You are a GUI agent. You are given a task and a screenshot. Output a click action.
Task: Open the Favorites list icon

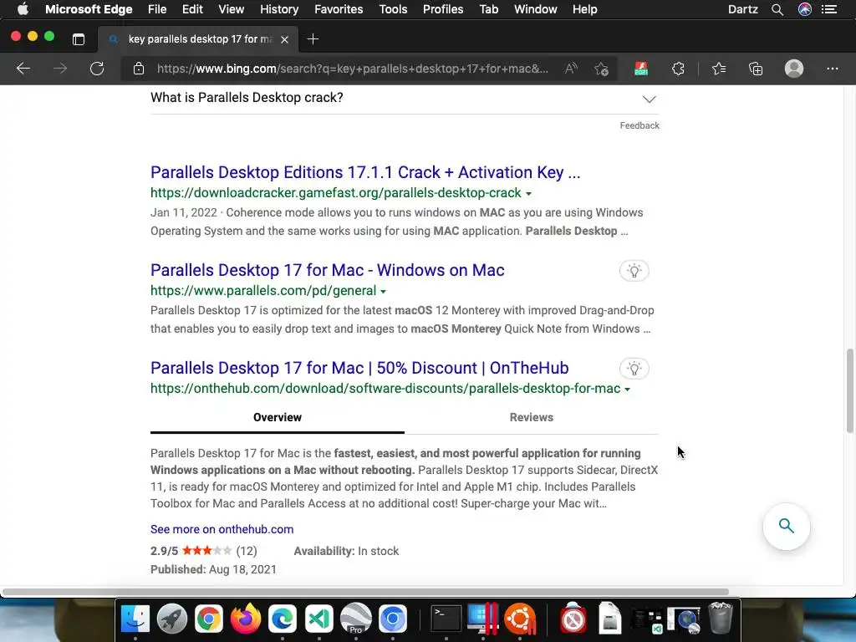click(719, 69)
